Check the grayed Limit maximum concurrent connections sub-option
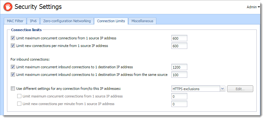Viewport: 265px width, 120px height. click(x=19, y=96)
